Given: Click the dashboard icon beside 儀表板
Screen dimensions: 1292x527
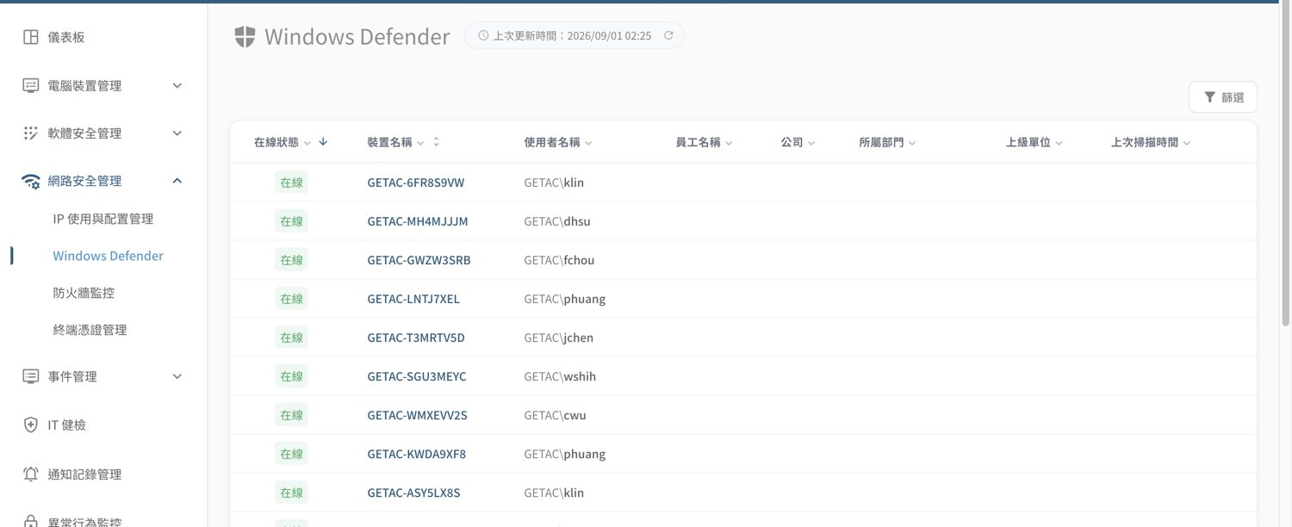Looking at the screenshot, I should (x=31, y=37).
